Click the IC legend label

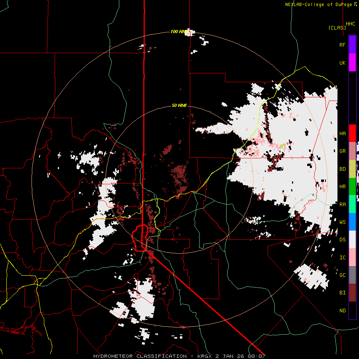342,258
